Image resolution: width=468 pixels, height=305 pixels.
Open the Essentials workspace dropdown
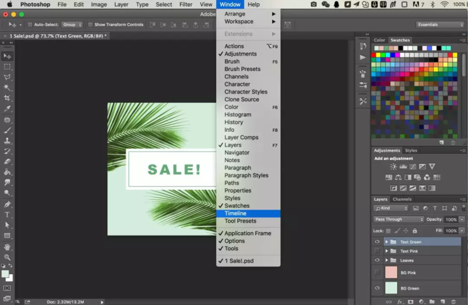point(440,25)
